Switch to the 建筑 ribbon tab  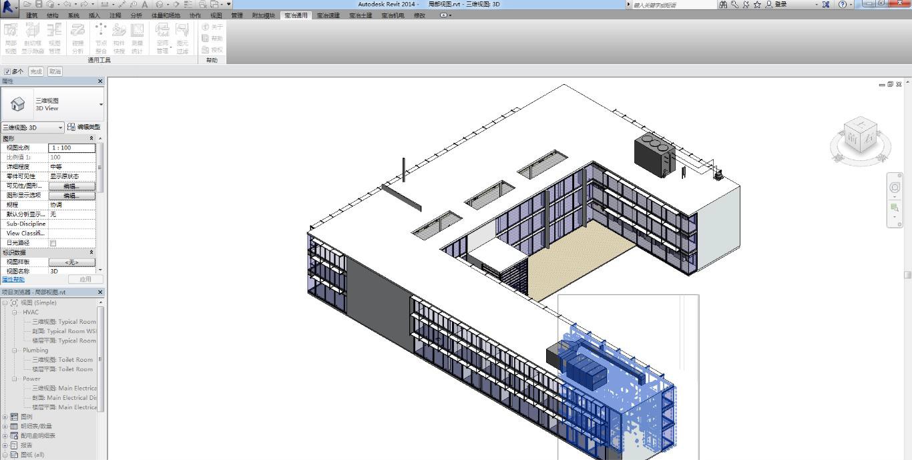tap(31, 15)
